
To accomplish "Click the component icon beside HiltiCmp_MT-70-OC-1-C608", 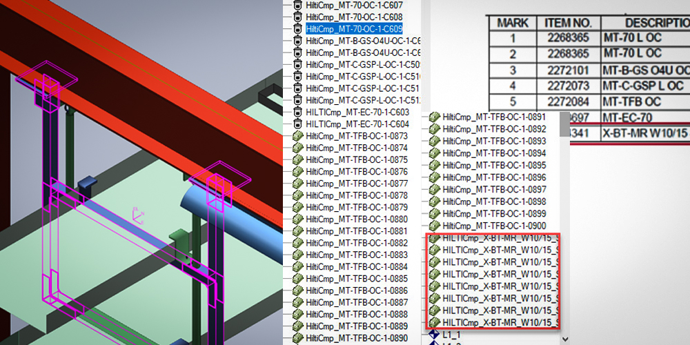I will coord(298,17).
